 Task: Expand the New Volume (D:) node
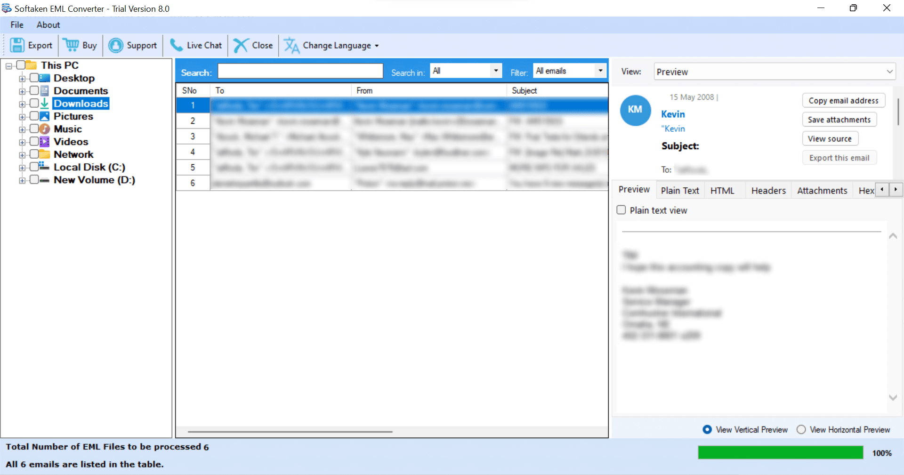click(22, 180)
